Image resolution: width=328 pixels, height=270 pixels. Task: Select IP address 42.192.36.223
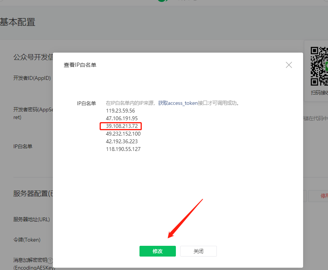[x=122, y=141]
